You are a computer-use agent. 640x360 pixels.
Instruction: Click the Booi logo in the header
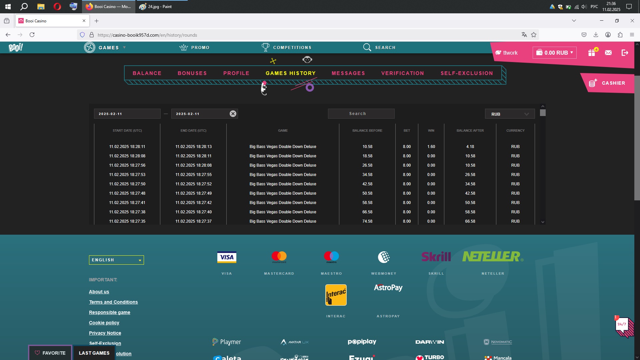16,48
